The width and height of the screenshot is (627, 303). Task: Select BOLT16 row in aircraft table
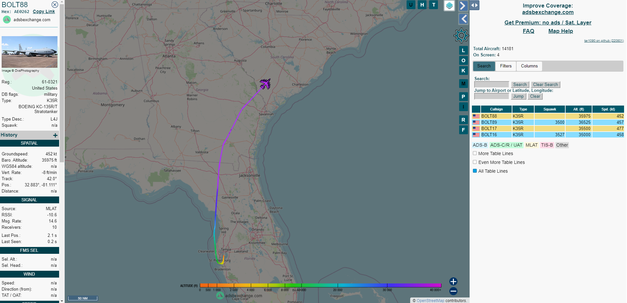pyautogui.click(x=548, y=135)
